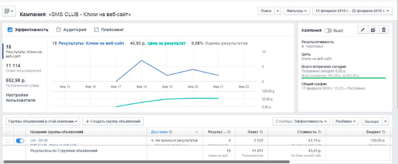Click the 17 февраля 2016 г. schedule text
Image resolution: width=398 pixels, height=164 pixels.
pyautogui.click(x=333, y=88)
